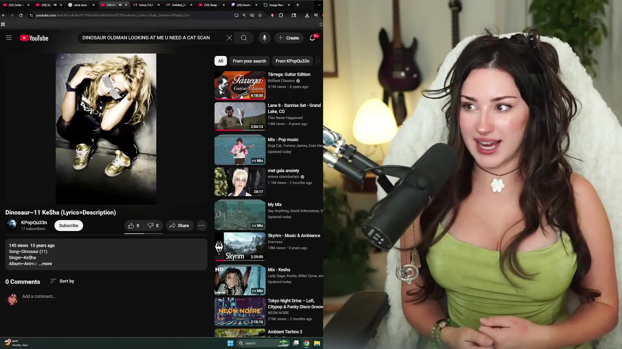Open the three-dot more actions menu
This screenshot has width=622, height=349.
pyautogui.click(x=202, y=226)
